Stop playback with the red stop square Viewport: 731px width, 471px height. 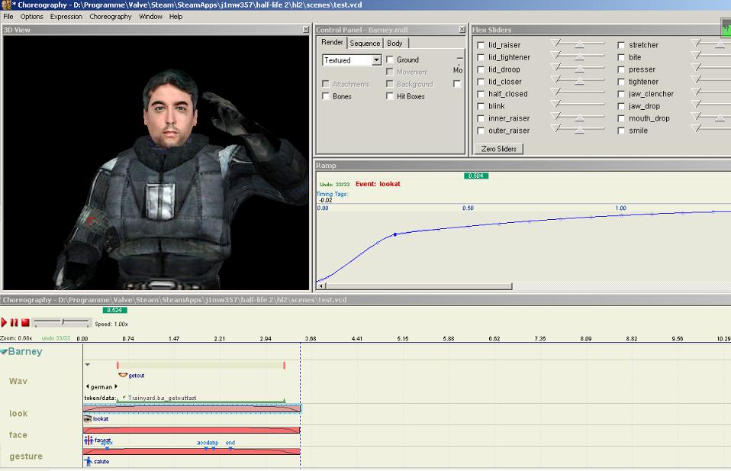tap(26, 322)
